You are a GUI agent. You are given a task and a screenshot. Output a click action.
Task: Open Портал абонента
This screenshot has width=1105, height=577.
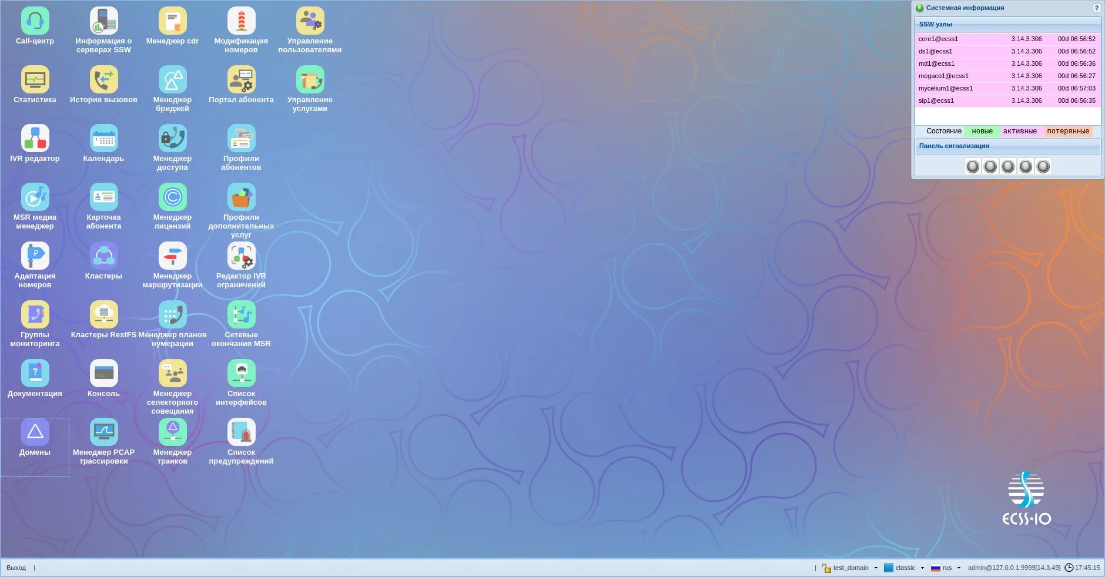click(241, 80)
